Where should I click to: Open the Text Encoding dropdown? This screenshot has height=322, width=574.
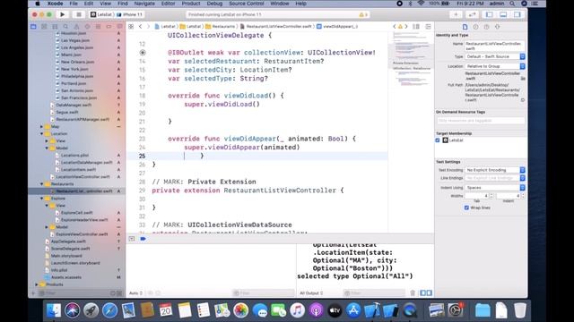coord(495,170)
